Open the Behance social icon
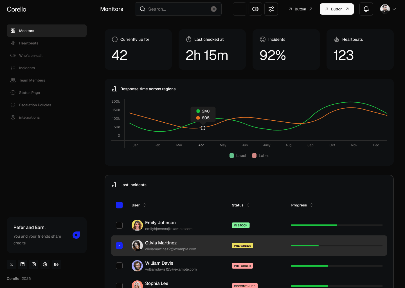The width and height of the screenshot is (405, 288). [56, 264]
